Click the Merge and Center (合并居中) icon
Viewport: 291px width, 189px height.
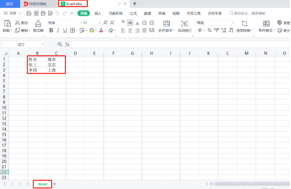click(166, 23)
